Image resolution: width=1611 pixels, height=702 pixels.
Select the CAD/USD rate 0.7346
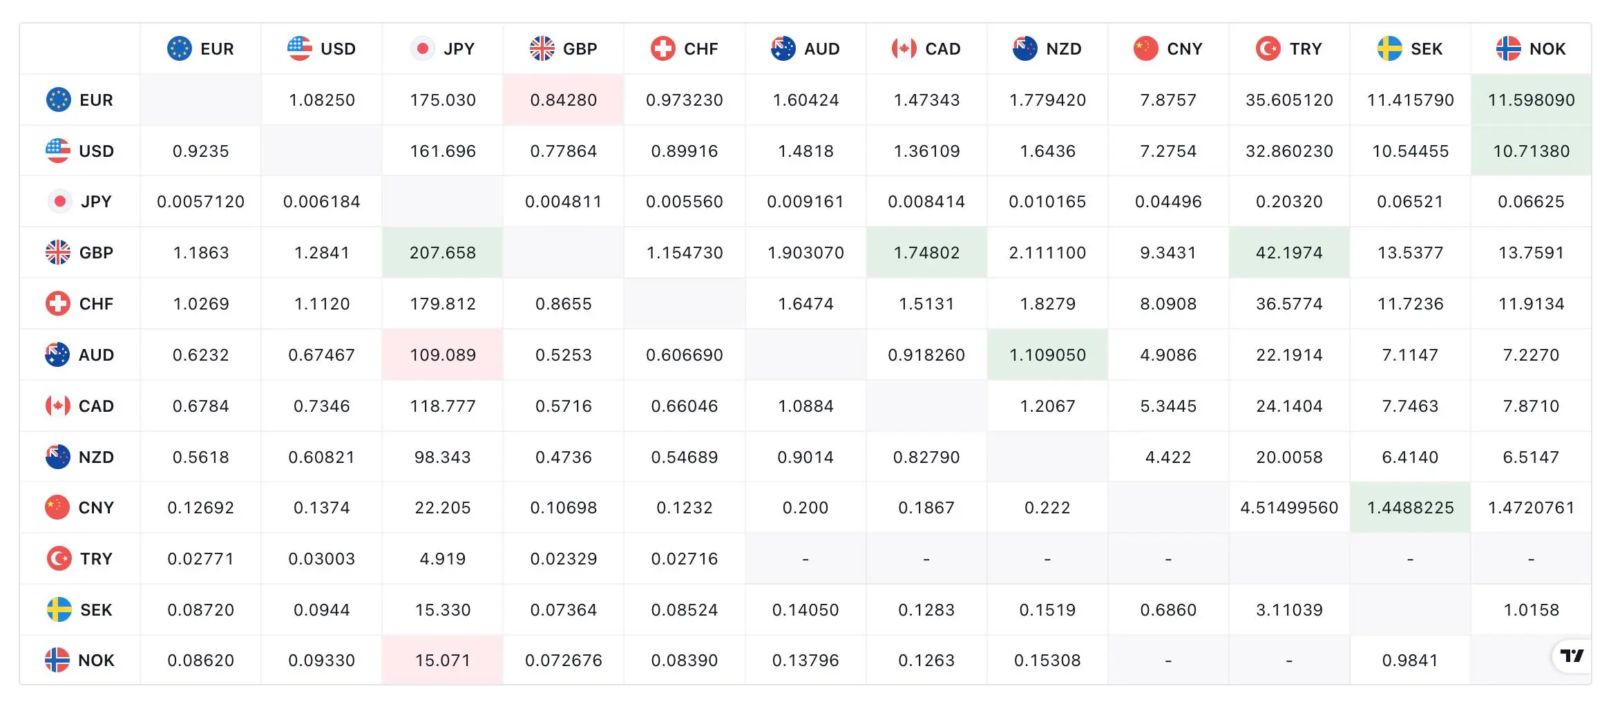pyautogui.click(x=322, y=406)
